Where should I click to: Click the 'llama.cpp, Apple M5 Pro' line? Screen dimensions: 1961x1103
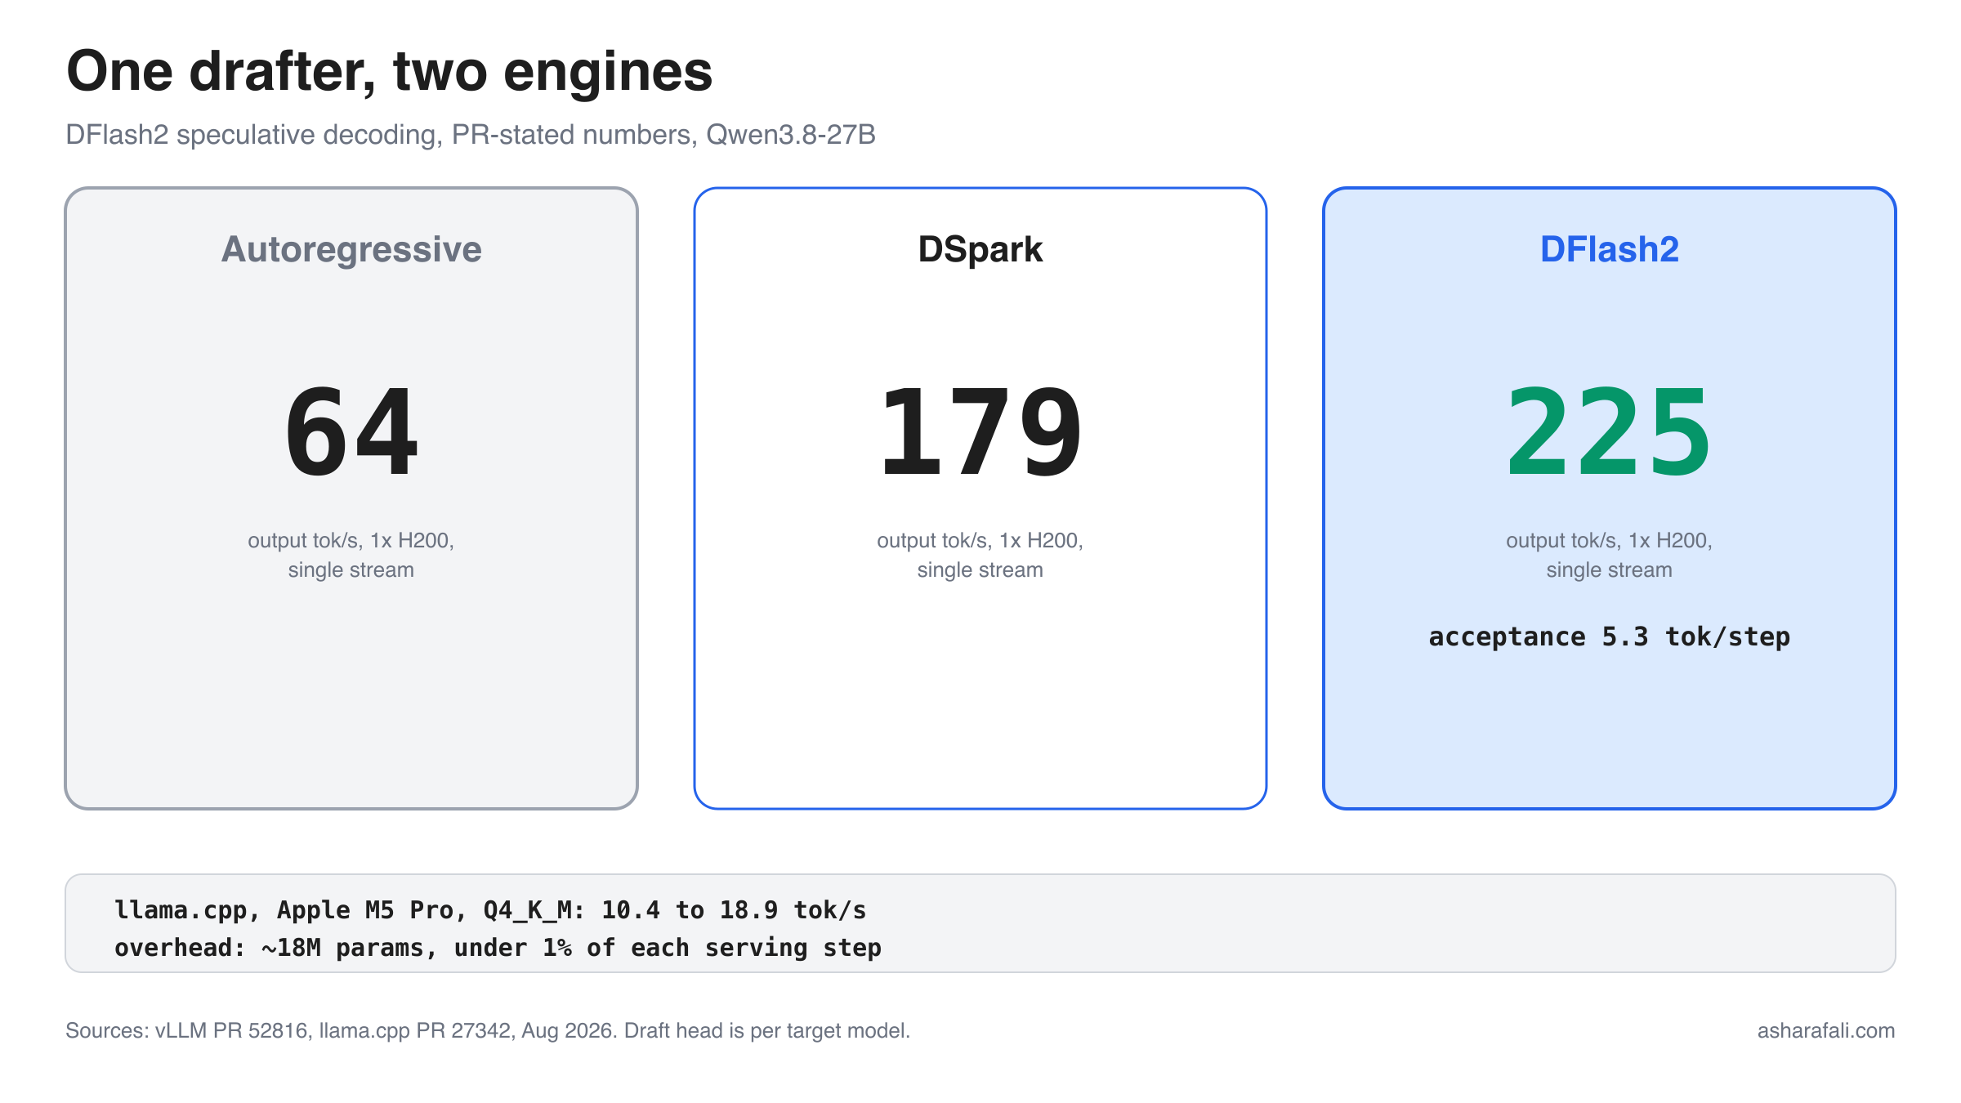point(490,910)
